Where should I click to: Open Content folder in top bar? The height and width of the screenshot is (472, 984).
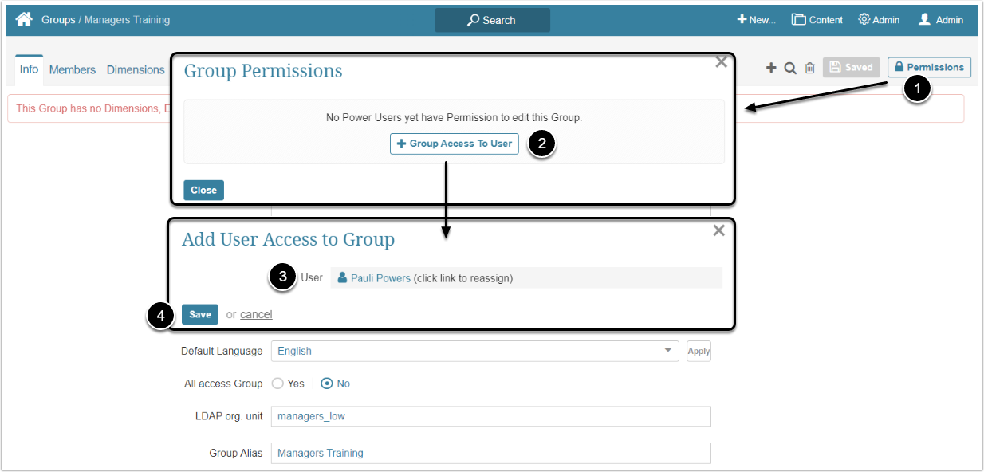[x=817, y=20]
